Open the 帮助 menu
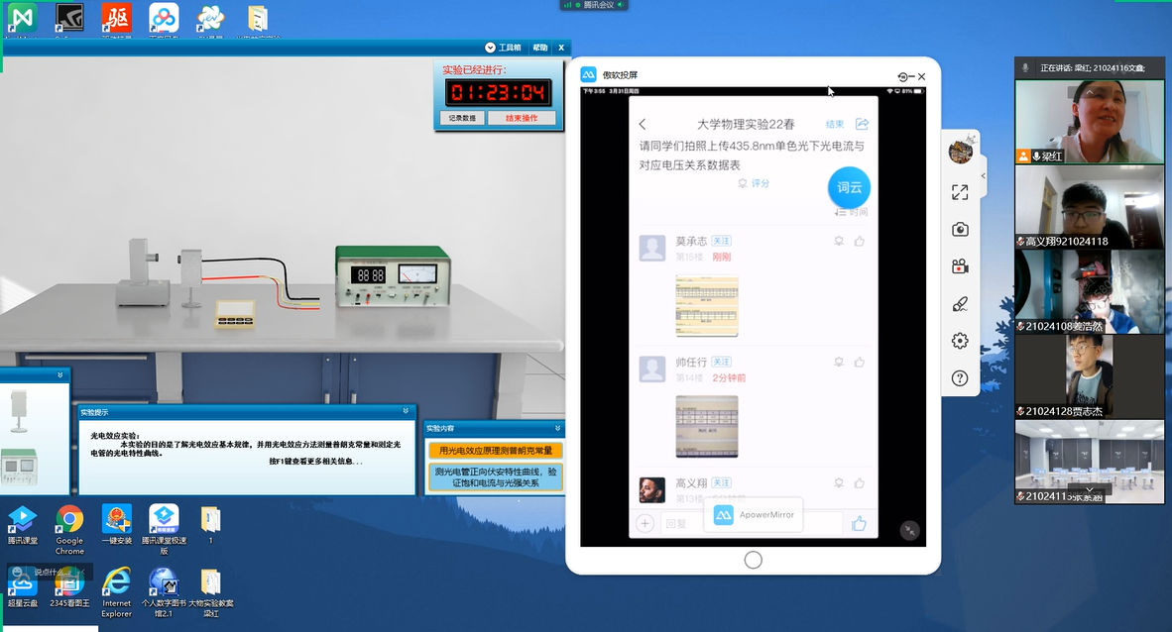This screenshot has height=632, width=1172. tap(539, 48)
